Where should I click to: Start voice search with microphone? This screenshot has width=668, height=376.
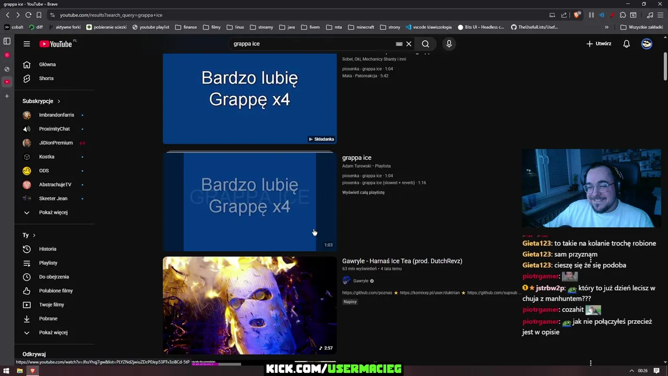(449, 44)
